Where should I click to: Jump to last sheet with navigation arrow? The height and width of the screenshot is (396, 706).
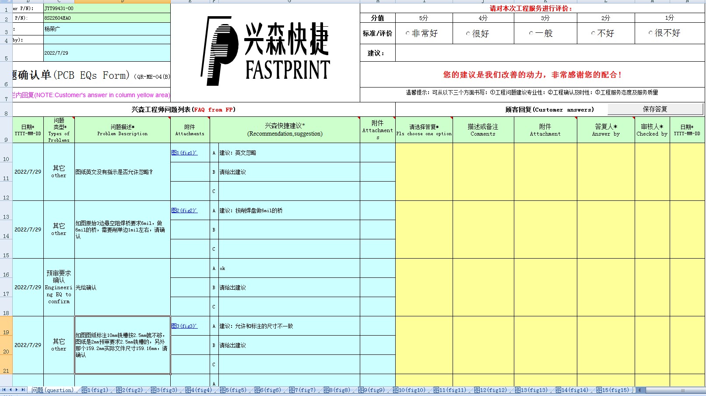[23, 390]
